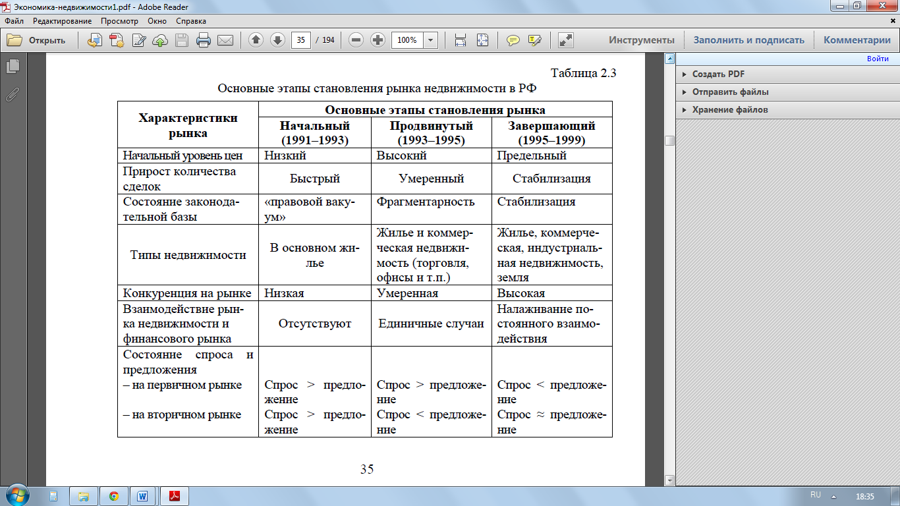Open the Просмотр menu
Image resolution: width=900 pixels, height=506 pixels.
[119, 21]
